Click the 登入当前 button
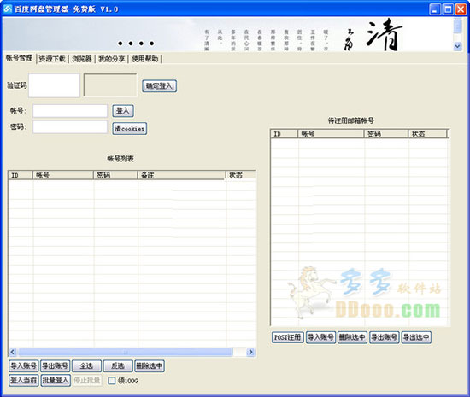This screenshot has width=470, height=397. (24, 381)
